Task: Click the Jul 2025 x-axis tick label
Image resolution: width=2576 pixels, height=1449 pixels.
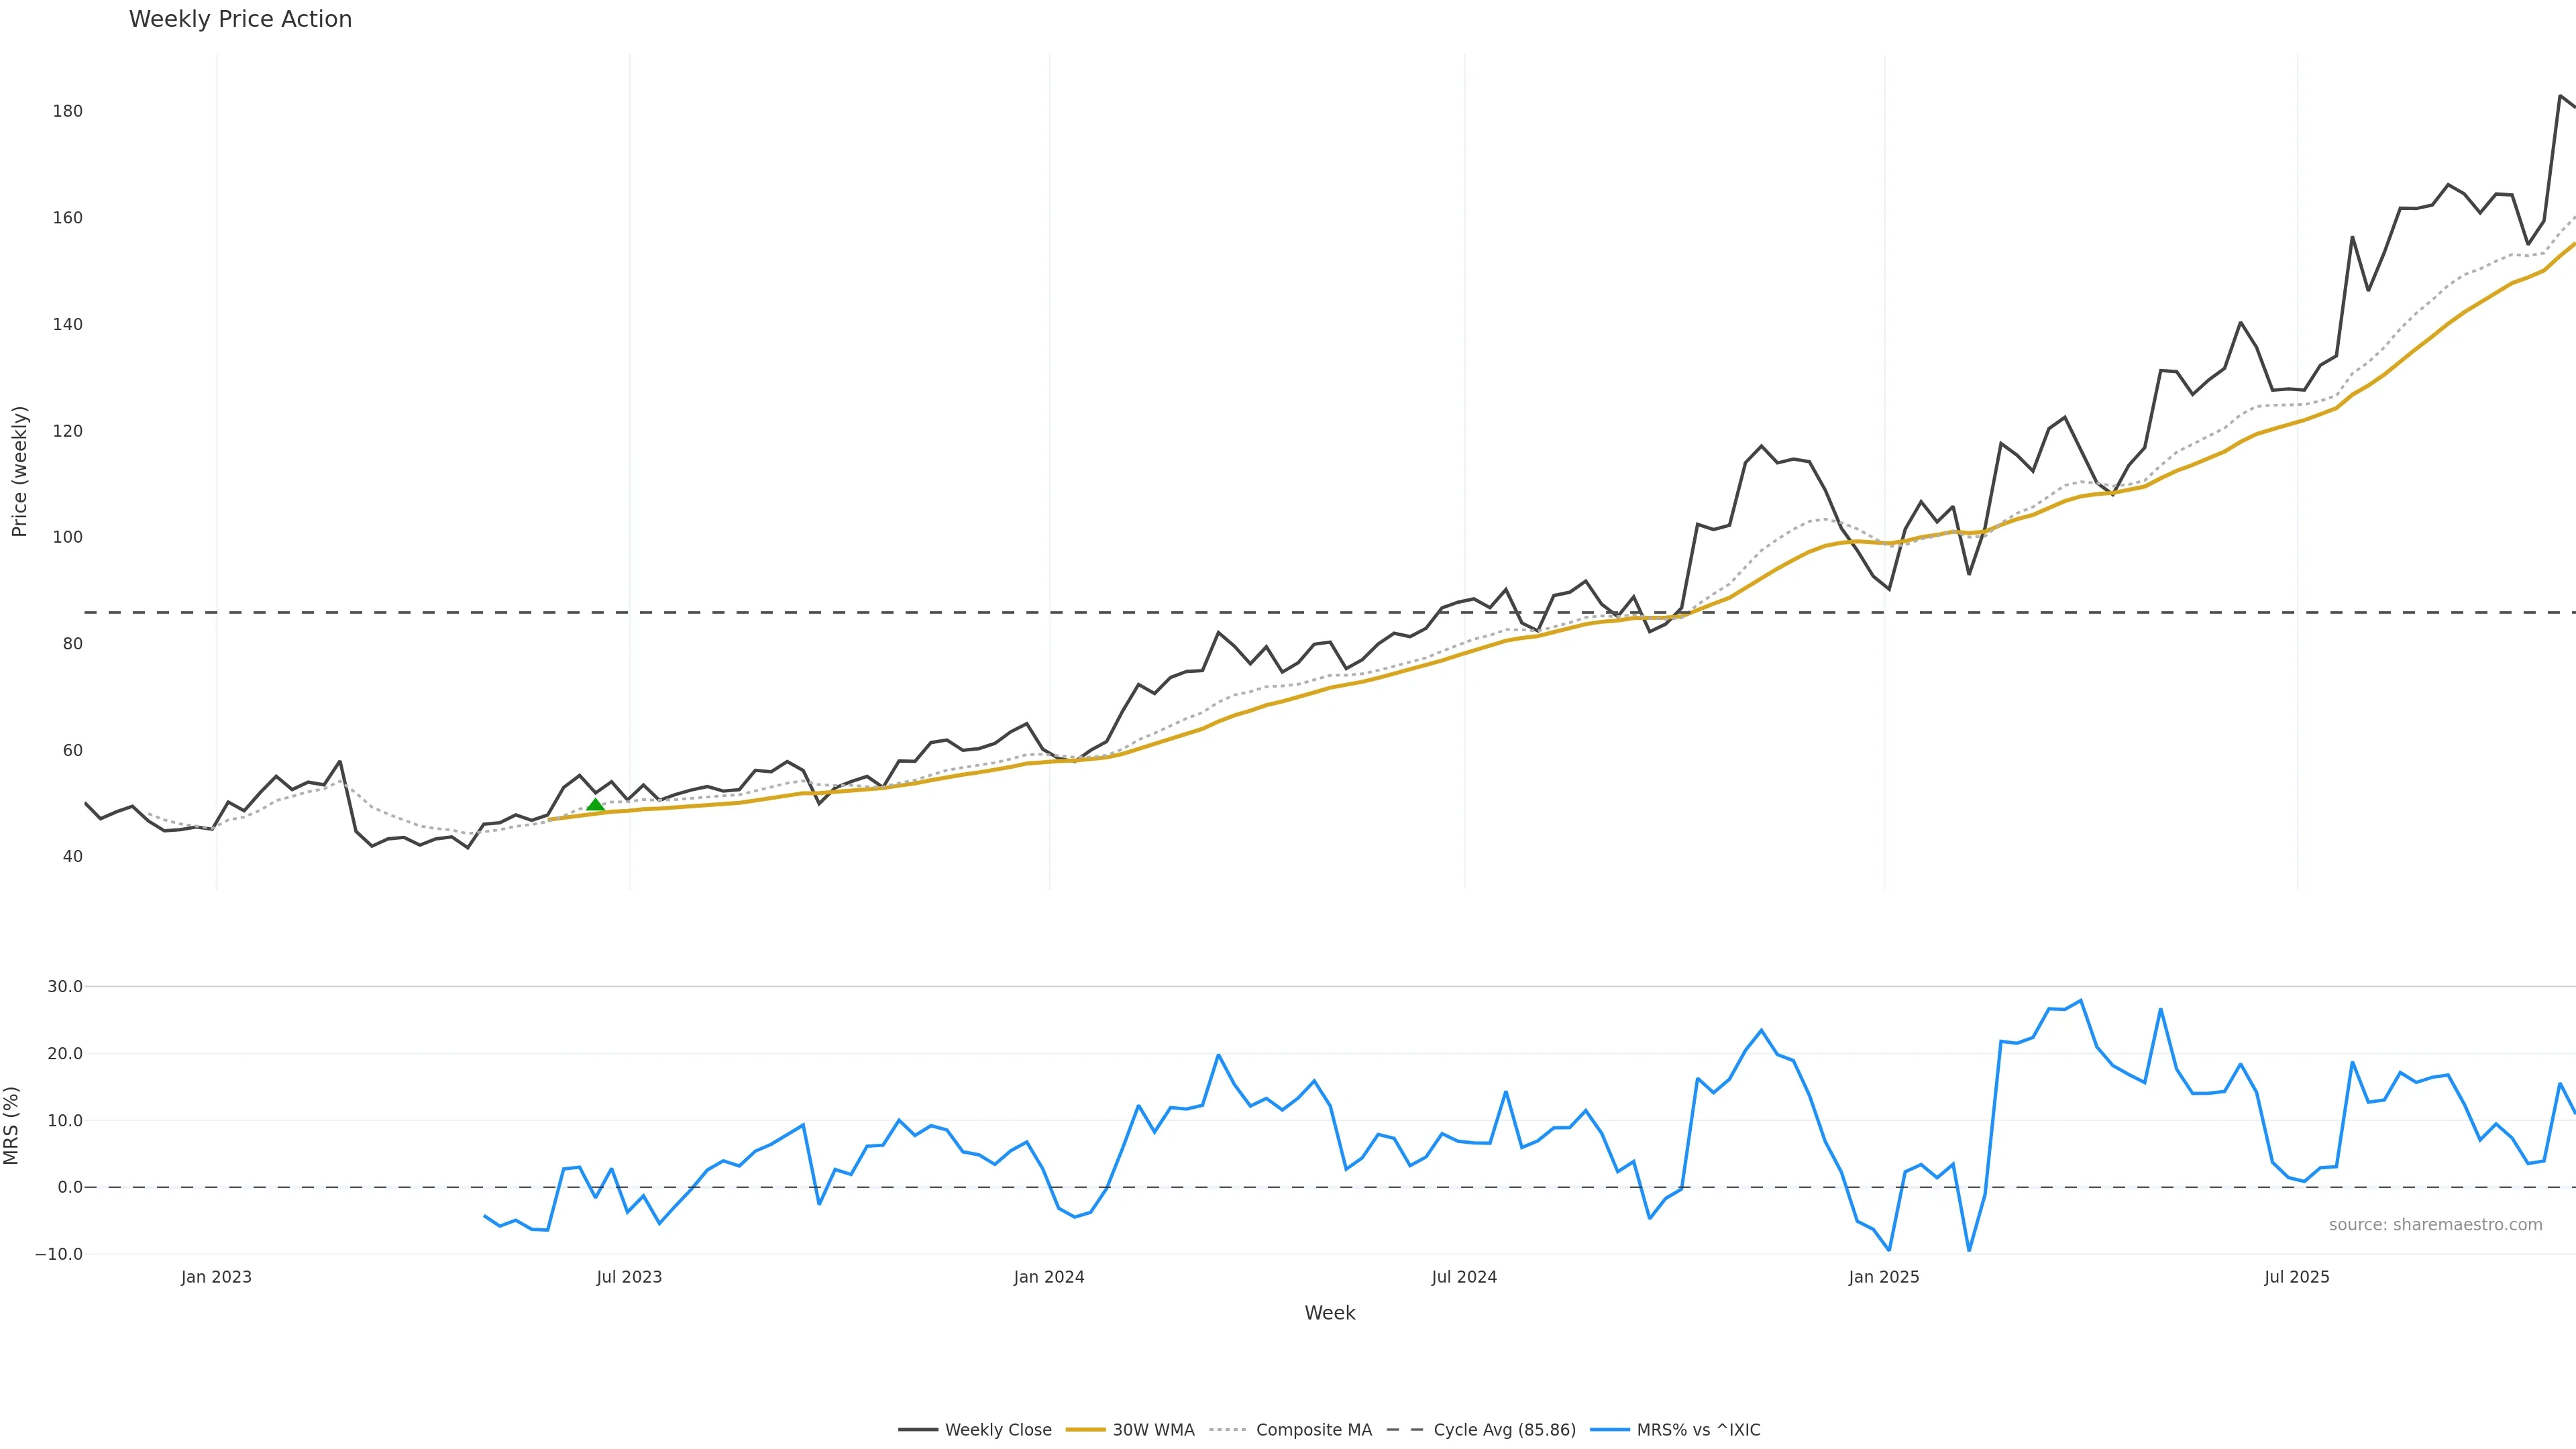Action: (x=2297, y=1277)
